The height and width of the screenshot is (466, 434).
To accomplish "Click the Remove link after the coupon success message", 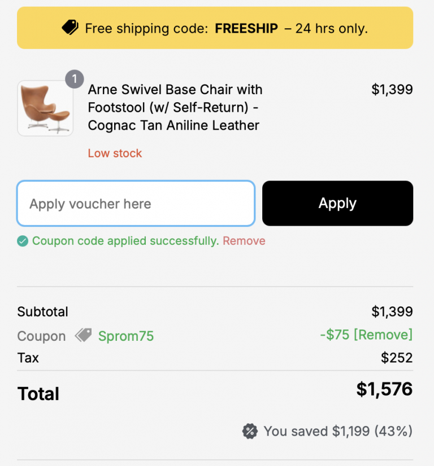I will [244, 241].
